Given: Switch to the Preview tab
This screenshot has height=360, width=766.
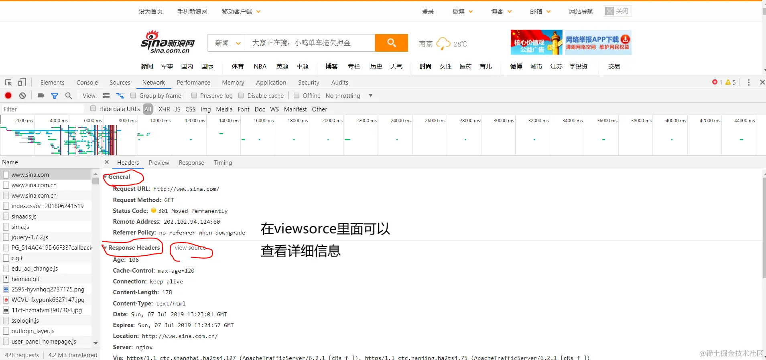Looking at the screenshot, I should point(159,162).
